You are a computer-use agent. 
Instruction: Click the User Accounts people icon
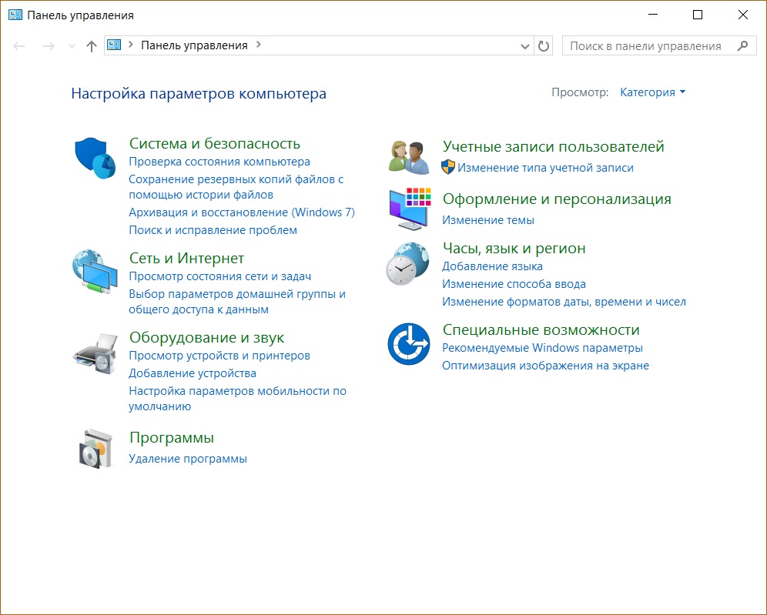pyautogui.click(x=407, y=157)
